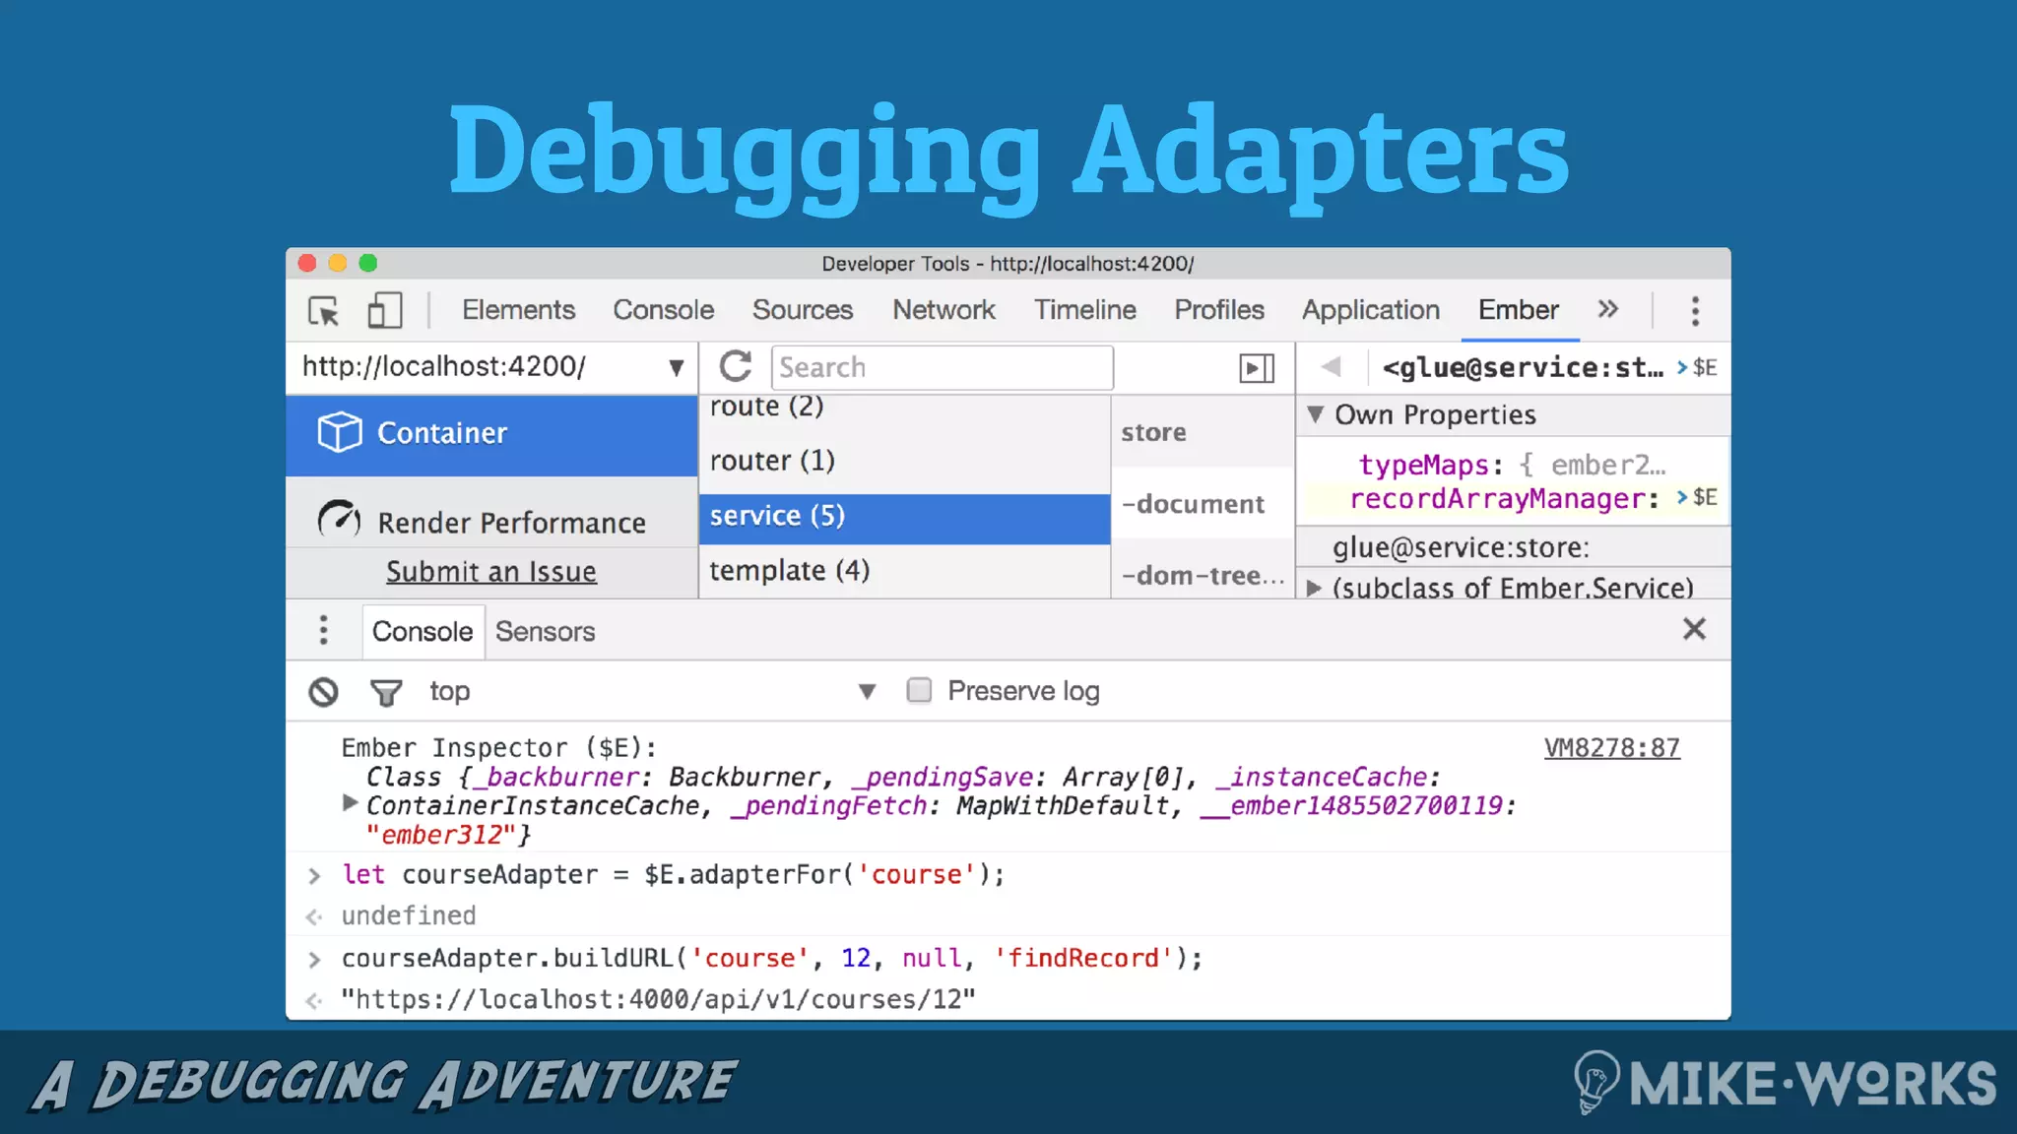Send recordArrayManager to console via $E

click(x=1697, y=498)
